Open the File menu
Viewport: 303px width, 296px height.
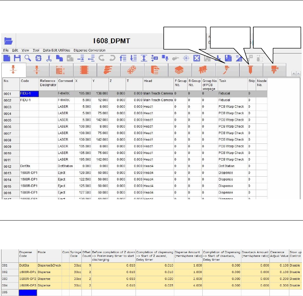click(x=6, y=50)
